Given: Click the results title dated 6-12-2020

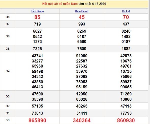Looking at the screenshot, I should (74, 4).
